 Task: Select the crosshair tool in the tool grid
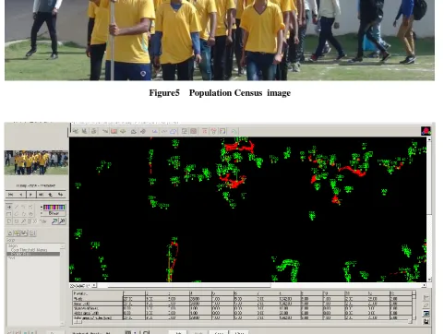coord(9,207)
